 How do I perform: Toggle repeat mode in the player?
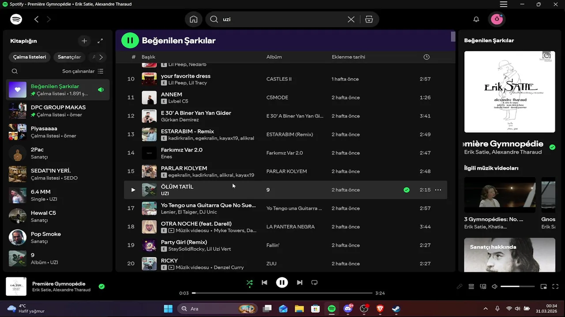(x=314, y=283)
